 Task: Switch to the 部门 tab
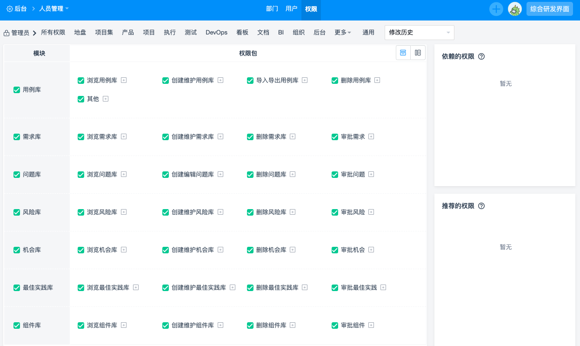[x=272, y=9]
